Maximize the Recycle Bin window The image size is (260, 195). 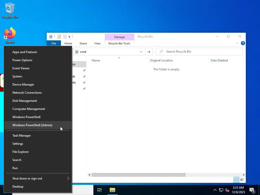[x=228, y=36]
